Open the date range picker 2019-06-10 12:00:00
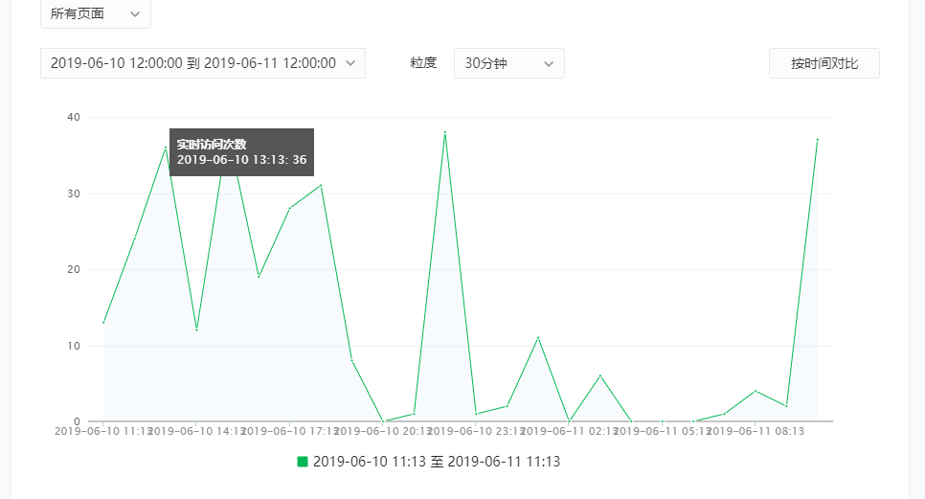 [x=203, y=63]
